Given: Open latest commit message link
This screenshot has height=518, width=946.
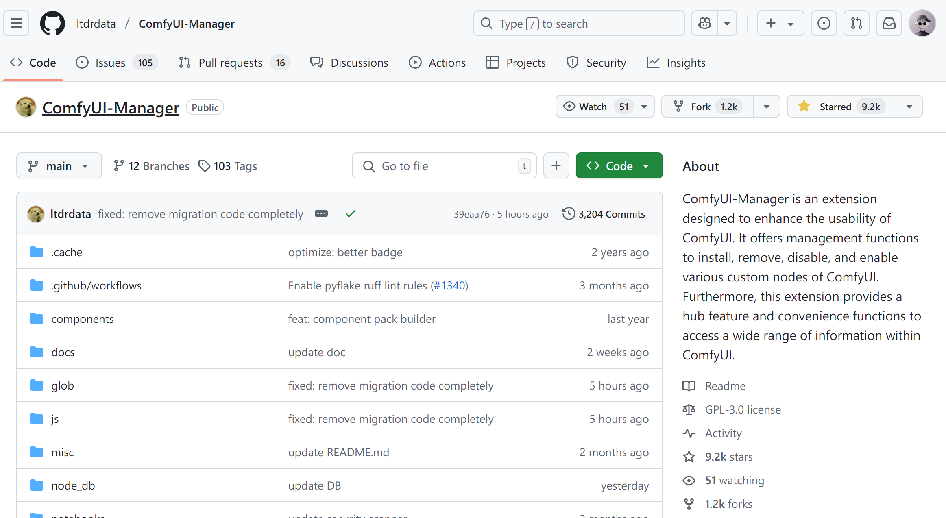Looking at the screenshot, I should coord(201,214).
